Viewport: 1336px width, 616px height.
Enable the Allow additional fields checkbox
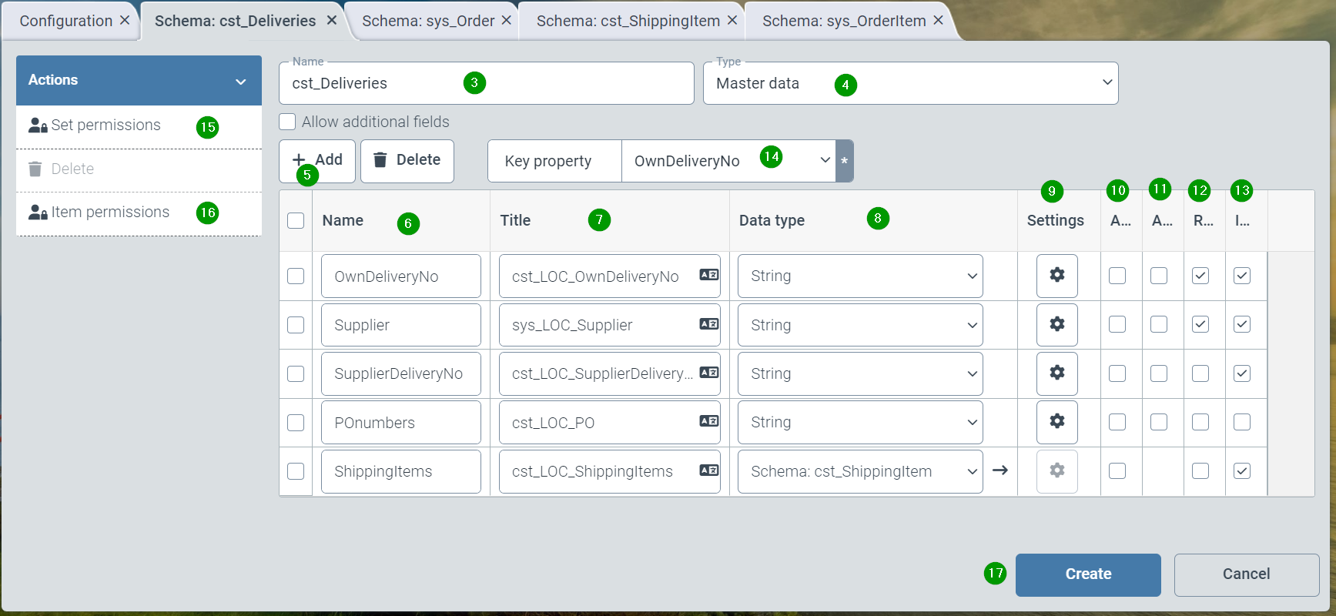(287, 122)
